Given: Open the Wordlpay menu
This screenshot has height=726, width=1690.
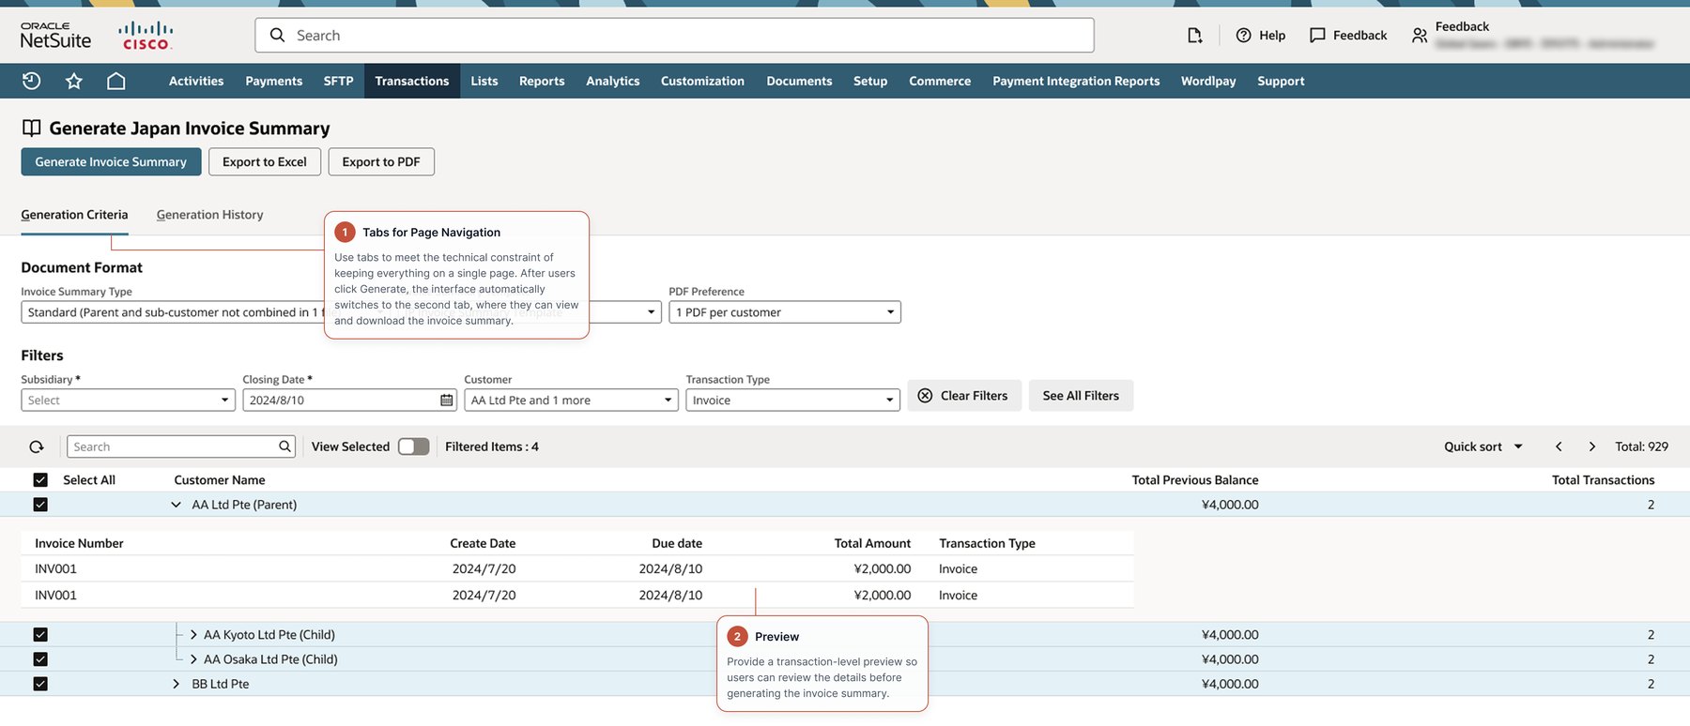Looking at the screenshot, I should click(x=1208, y=81).
